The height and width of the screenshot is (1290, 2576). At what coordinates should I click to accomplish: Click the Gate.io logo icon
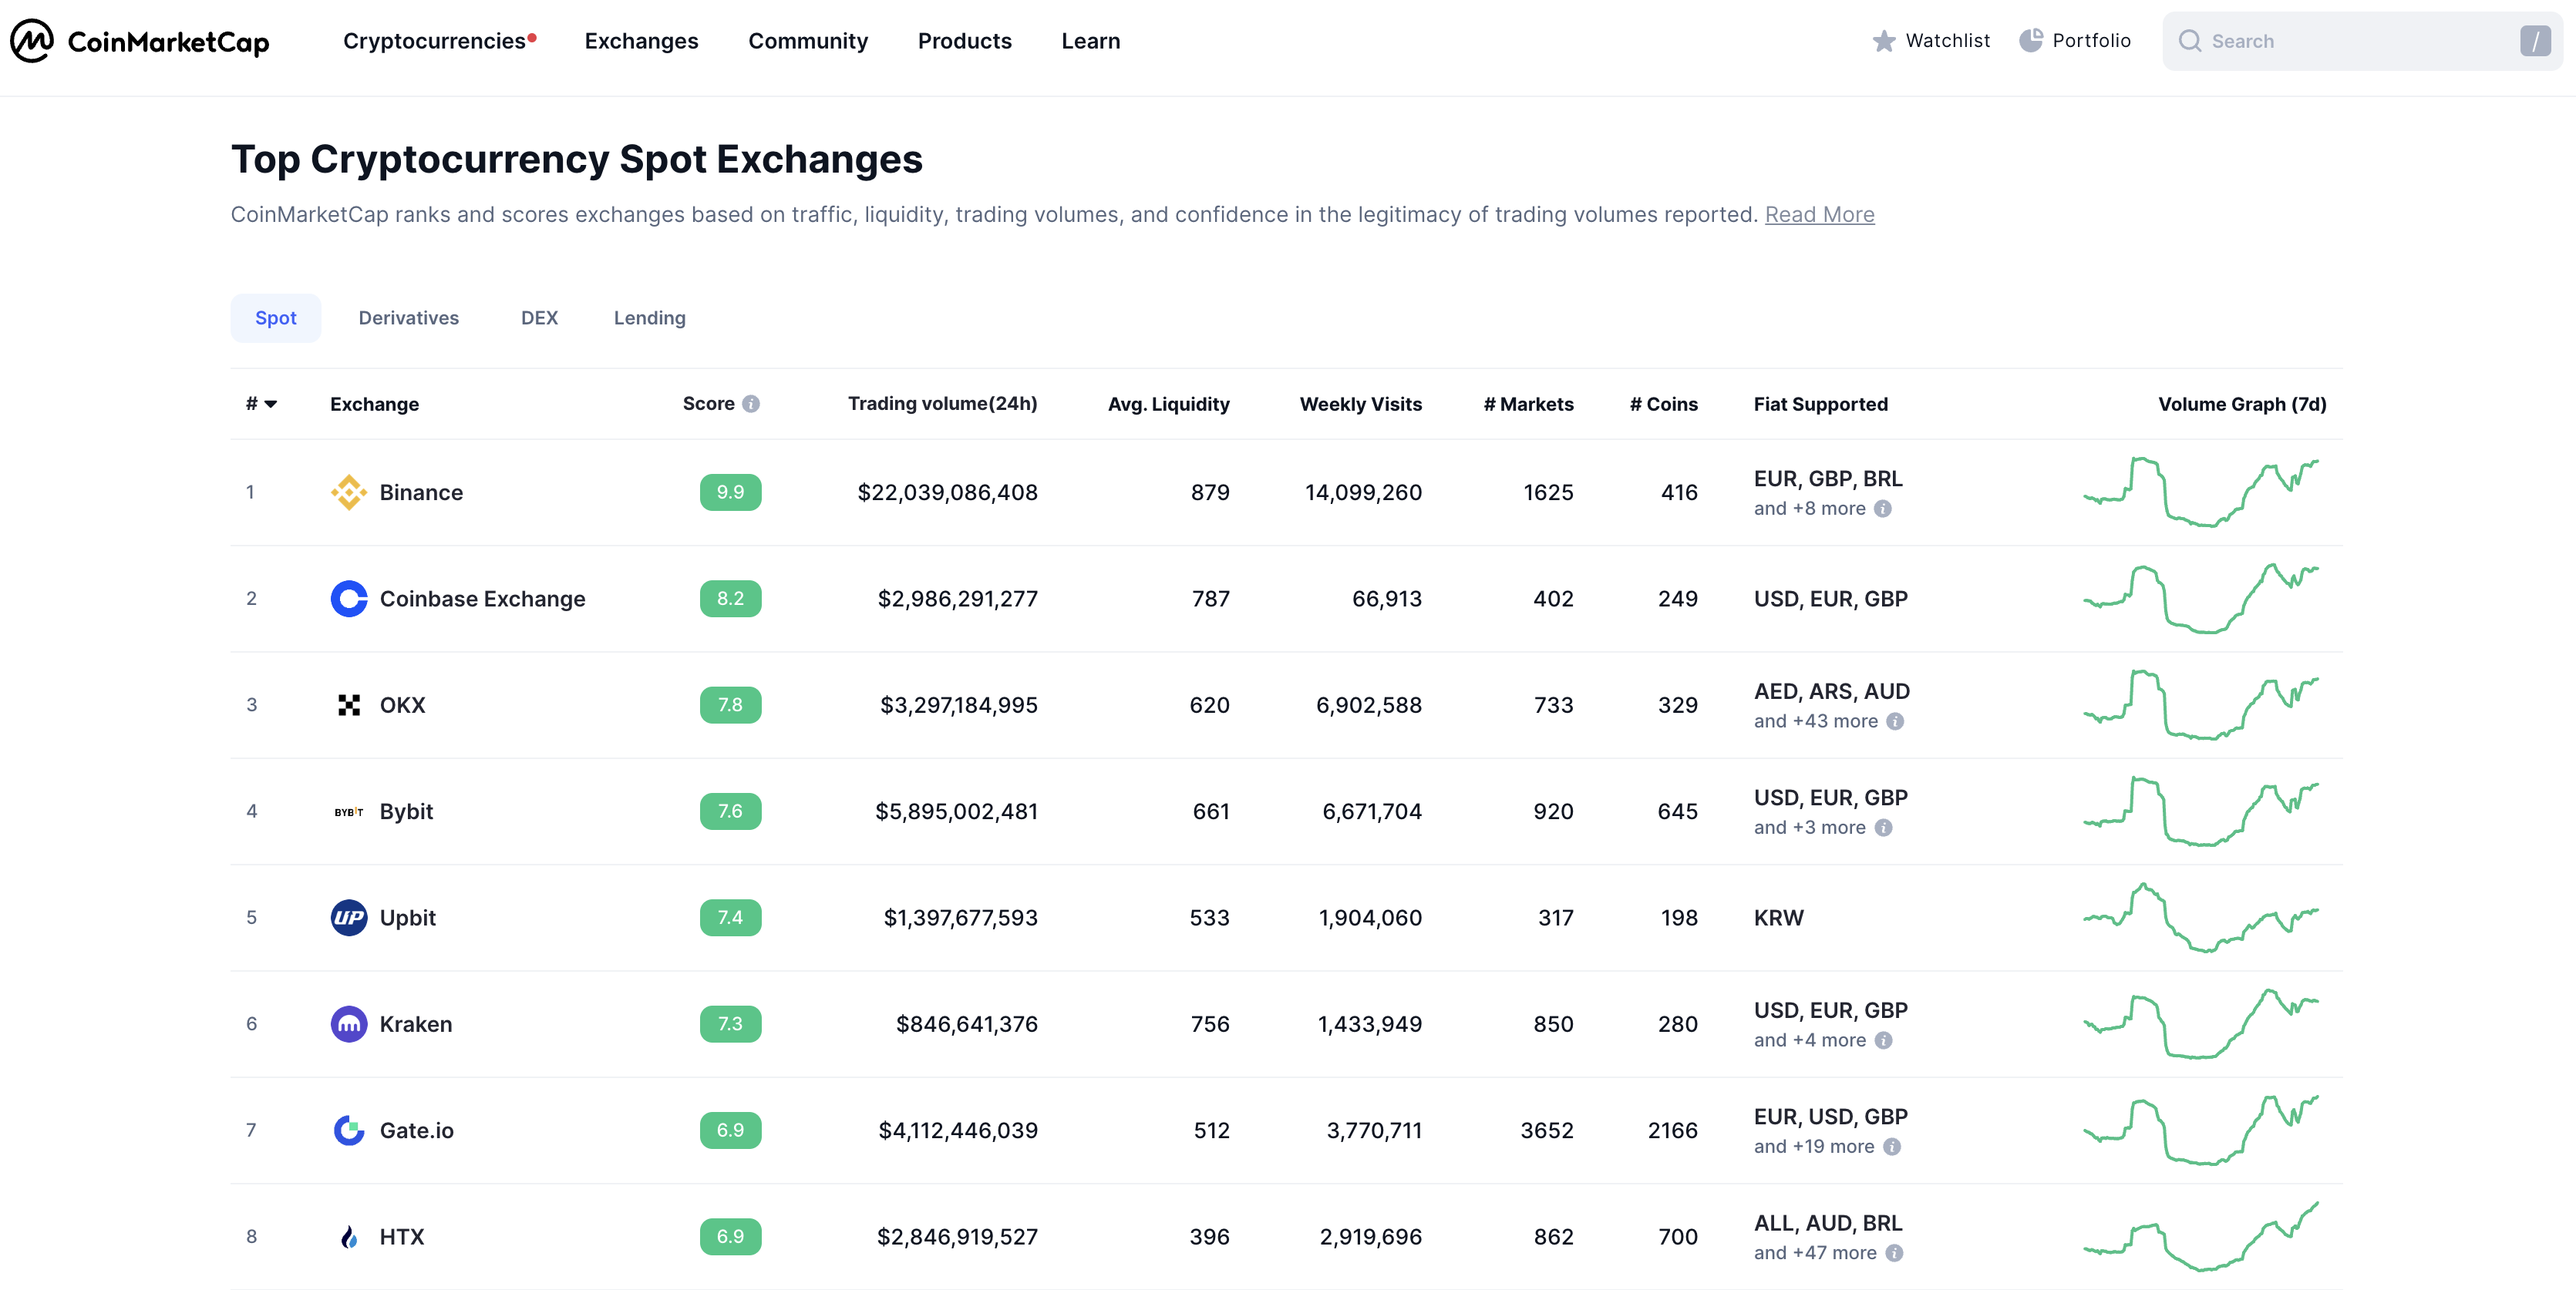(x=349, y=1130)
